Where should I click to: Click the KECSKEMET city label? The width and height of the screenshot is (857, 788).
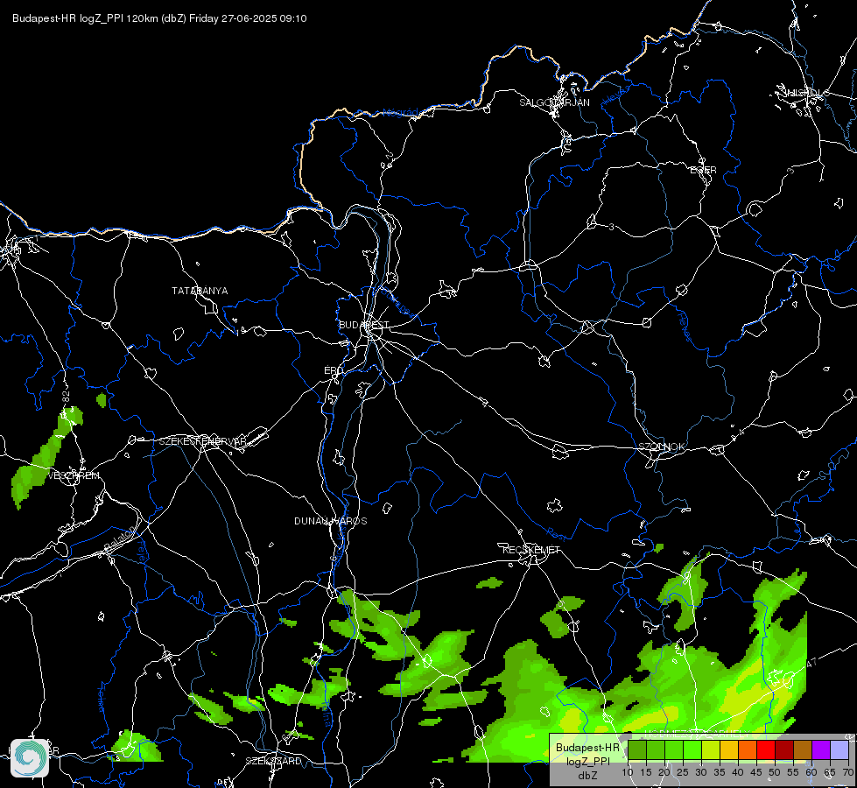tap(531, 550)
